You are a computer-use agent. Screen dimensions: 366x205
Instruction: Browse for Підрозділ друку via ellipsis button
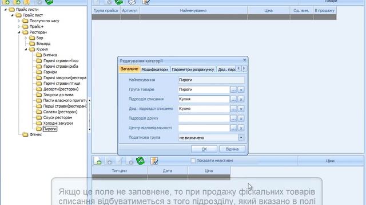click(x=233, y=118)
